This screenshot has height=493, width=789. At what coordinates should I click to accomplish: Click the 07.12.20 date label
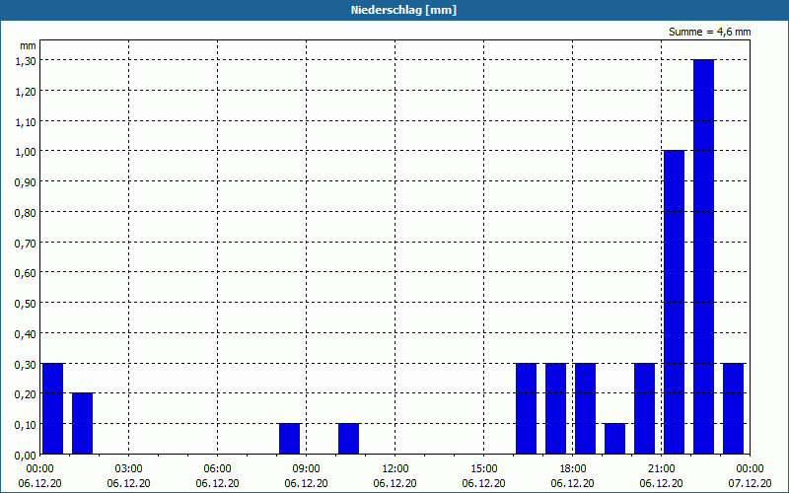pyautogui.click(x=750, y=483)
